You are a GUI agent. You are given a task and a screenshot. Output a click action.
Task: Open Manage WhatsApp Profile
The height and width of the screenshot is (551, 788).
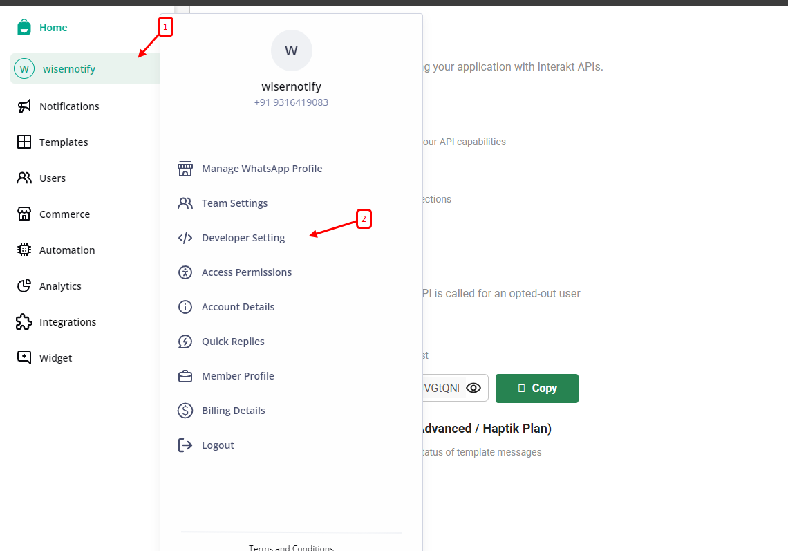261,168
